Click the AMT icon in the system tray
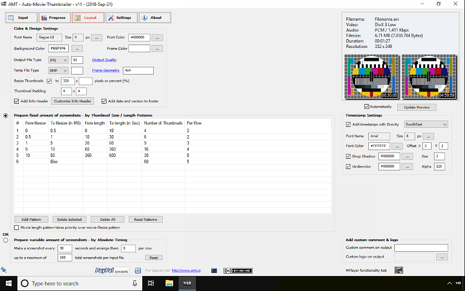Image resolution: width=465 pixels, height=291 pixels. pyautogui.click(x=459, y=283)
